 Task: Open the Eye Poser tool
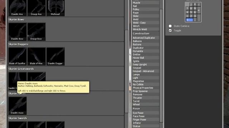(146, 113)
